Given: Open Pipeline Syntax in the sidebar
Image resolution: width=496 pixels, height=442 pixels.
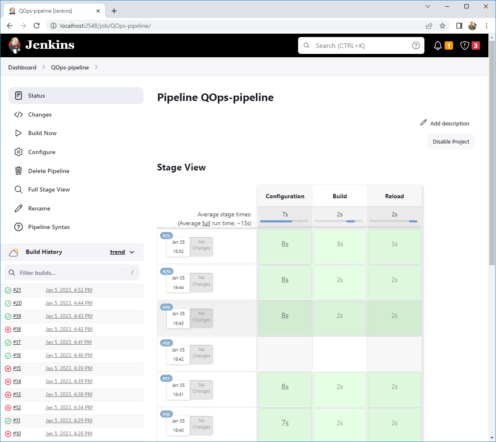Looking at the screenshot, I should (x=49, y=227).
